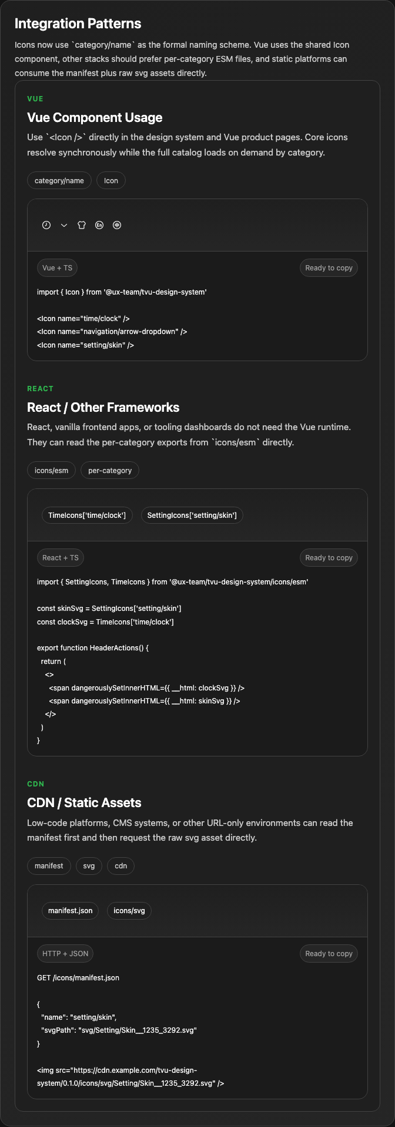Select the Icon tag under Vue section

tap(111, 181)
